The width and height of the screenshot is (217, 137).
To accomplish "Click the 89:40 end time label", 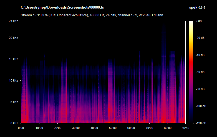I will pyautogui.click(x=185, y=128).
